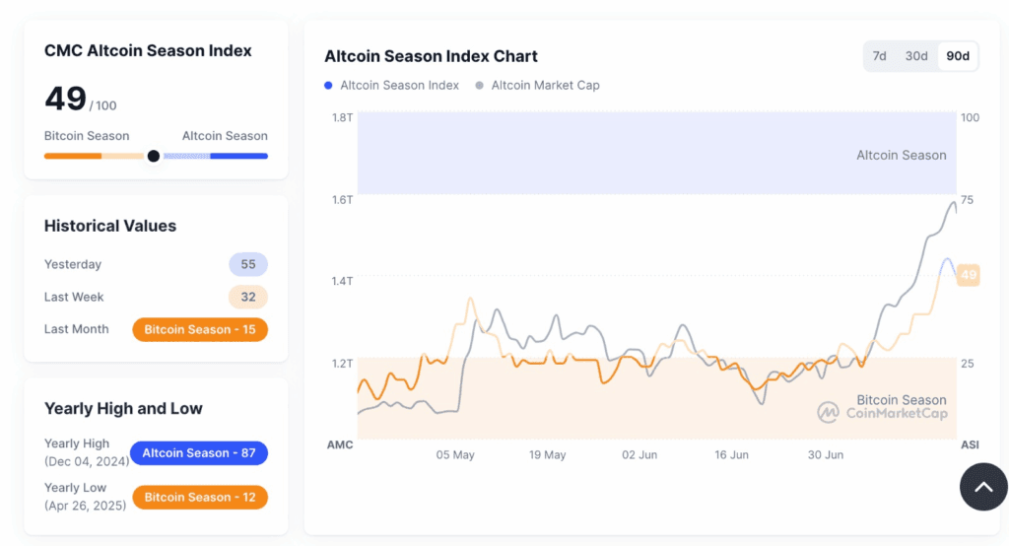Click the Bitcoin Season shaded chart zone
Viewport: 1009px width, 546px height.
[x=656, y=398]
